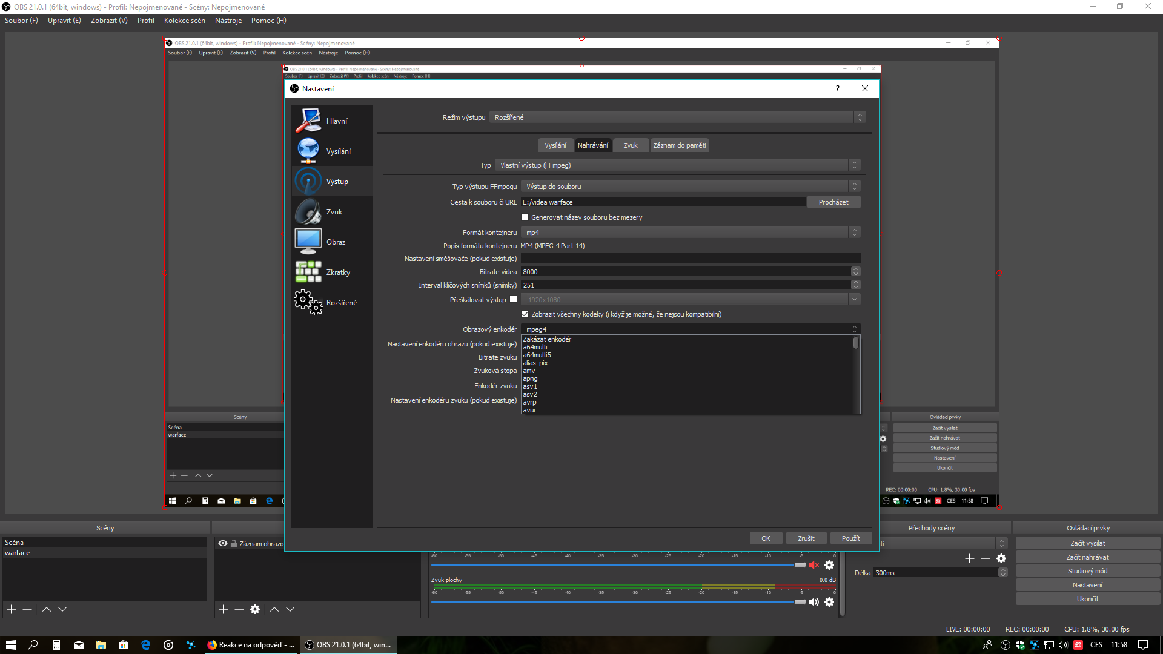1163x654 pixels.
Task: Open Zvuk plochy audio gear settings
Action: point(829,602)
